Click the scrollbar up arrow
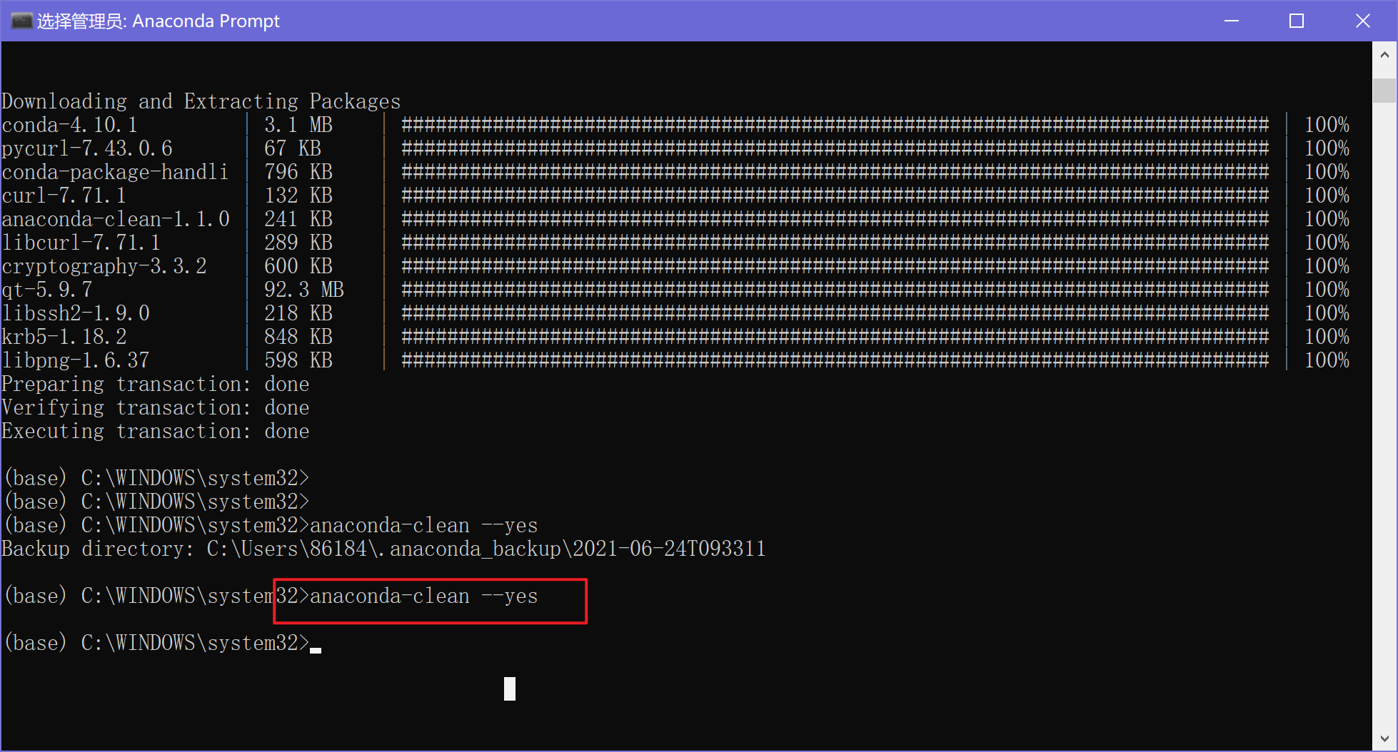The height and width of the screenshot is (752, 1398). click(x=1384, y=54)
